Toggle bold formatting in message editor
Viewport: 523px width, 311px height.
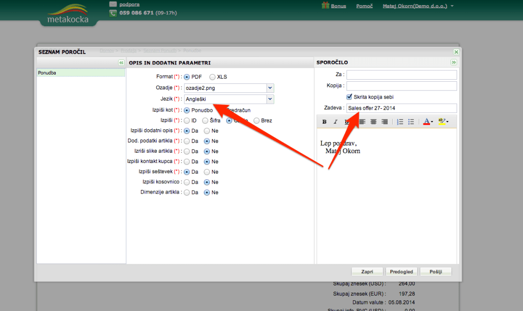tap(324, 122)
